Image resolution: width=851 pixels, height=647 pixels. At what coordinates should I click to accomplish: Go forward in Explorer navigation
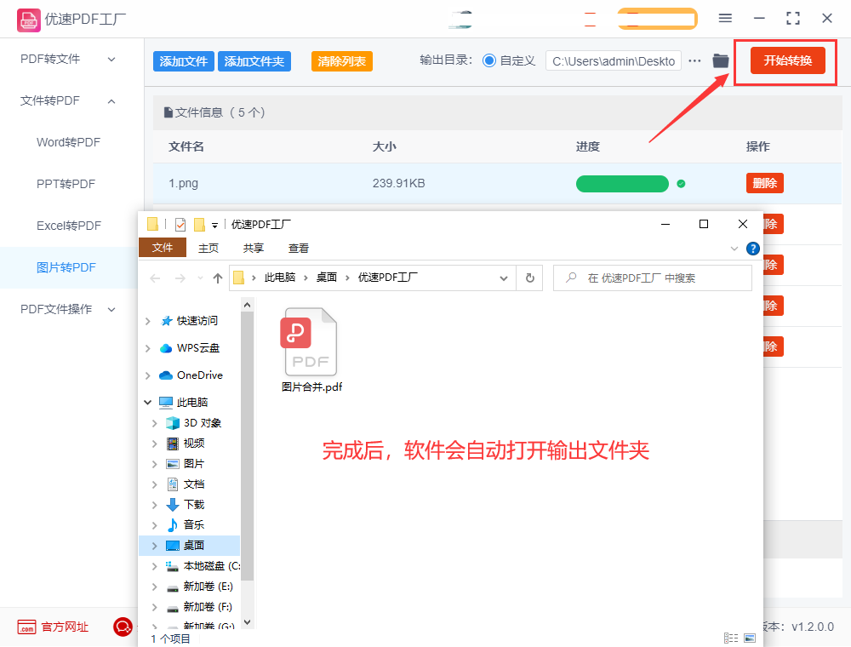pyautogui.click(x=180, y=278)
